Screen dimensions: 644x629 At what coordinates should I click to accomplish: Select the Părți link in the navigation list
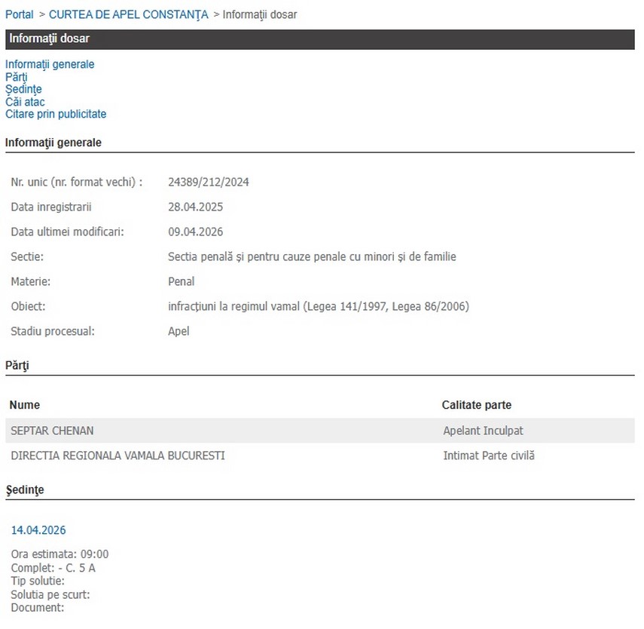[x=16, y=77]
